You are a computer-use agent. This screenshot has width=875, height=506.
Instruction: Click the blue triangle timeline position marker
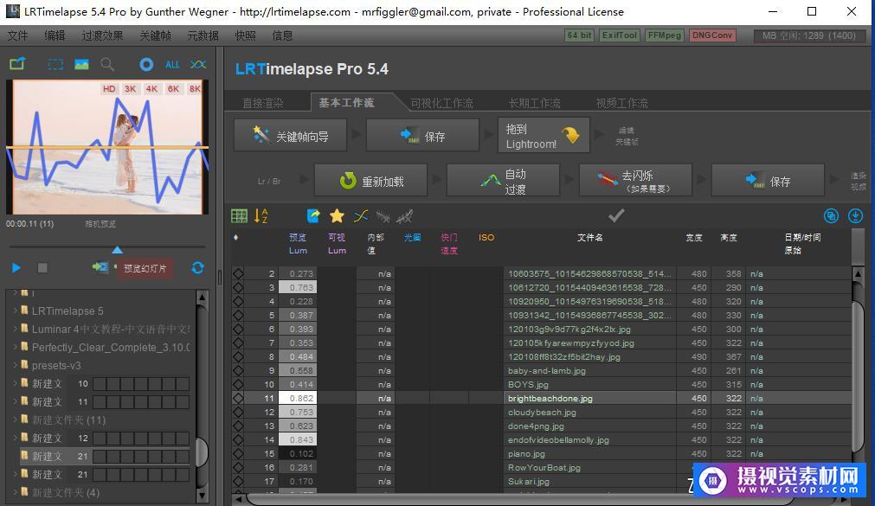pyautogui.click(x=117, y=249)
